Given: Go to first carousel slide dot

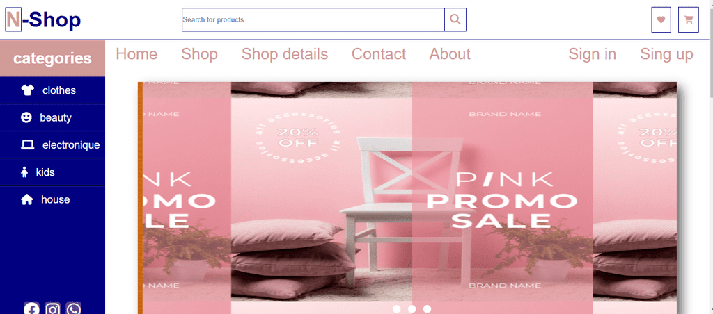Looking at the screenshot, I should pos(396,309).
